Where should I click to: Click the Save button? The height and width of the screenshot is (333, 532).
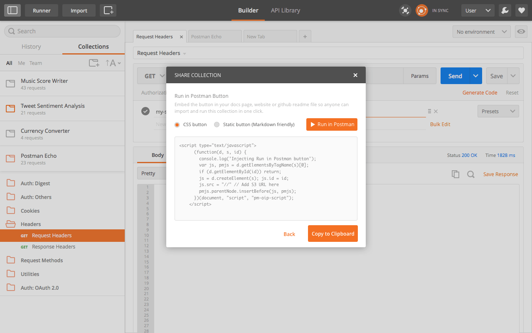pyautogui.click(x=497, y=76)
